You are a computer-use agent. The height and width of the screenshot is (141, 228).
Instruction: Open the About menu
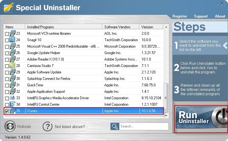220,16
